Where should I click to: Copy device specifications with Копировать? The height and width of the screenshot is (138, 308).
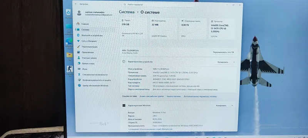click(x=223, y=62)
